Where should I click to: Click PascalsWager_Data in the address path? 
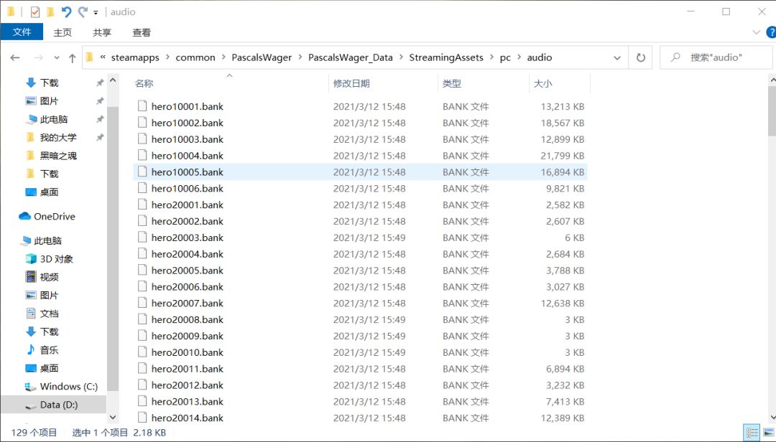[x=350, y=58]
